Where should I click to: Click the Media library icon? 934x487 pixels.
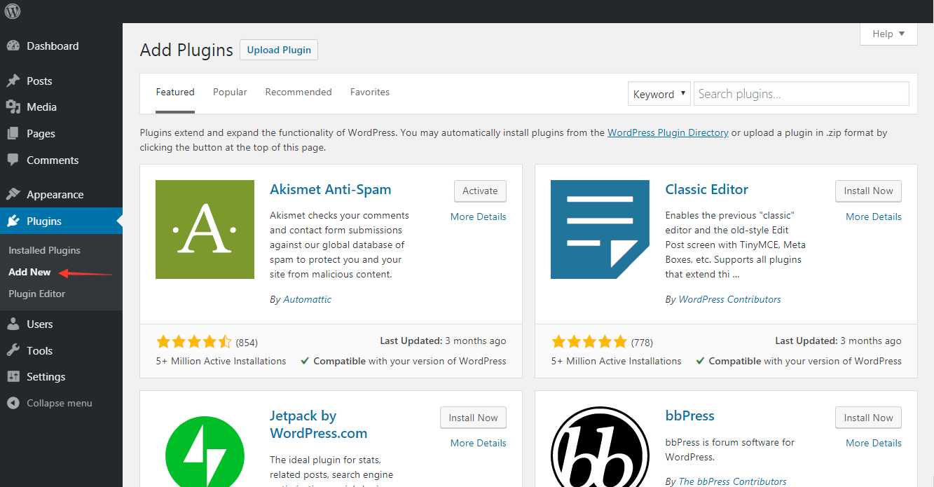pos(13,107)
